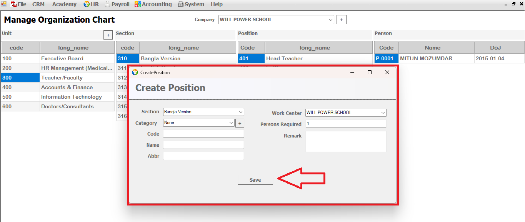Click position code 401 cell

(251, 58)
